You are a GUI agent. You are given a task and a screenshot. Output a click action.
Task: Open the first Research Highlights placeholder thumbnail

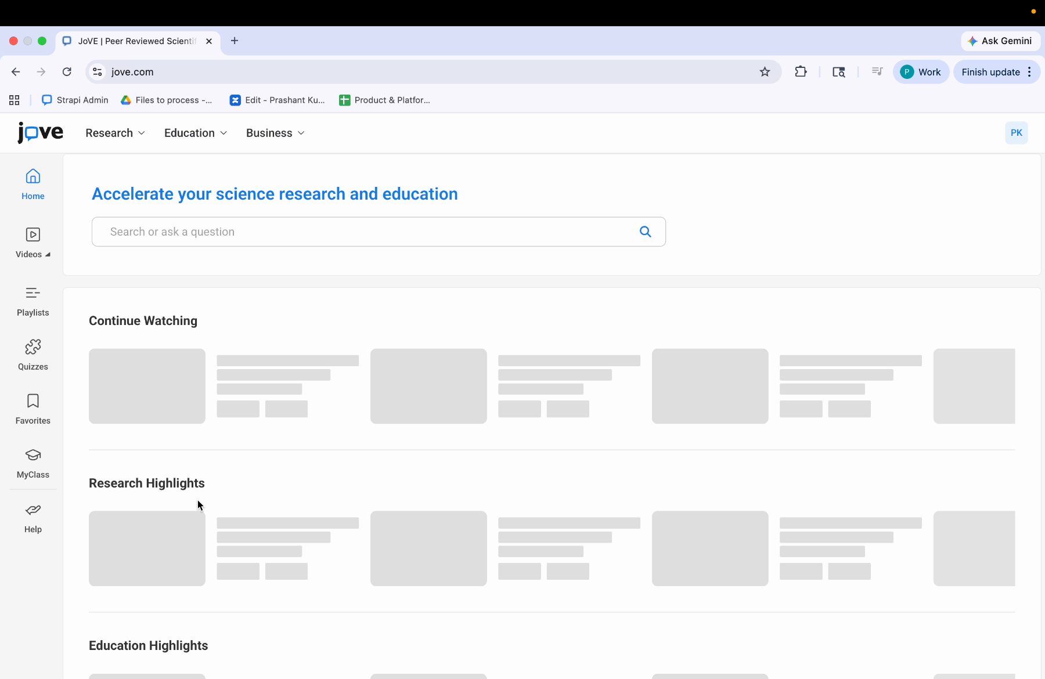(147, 548)
